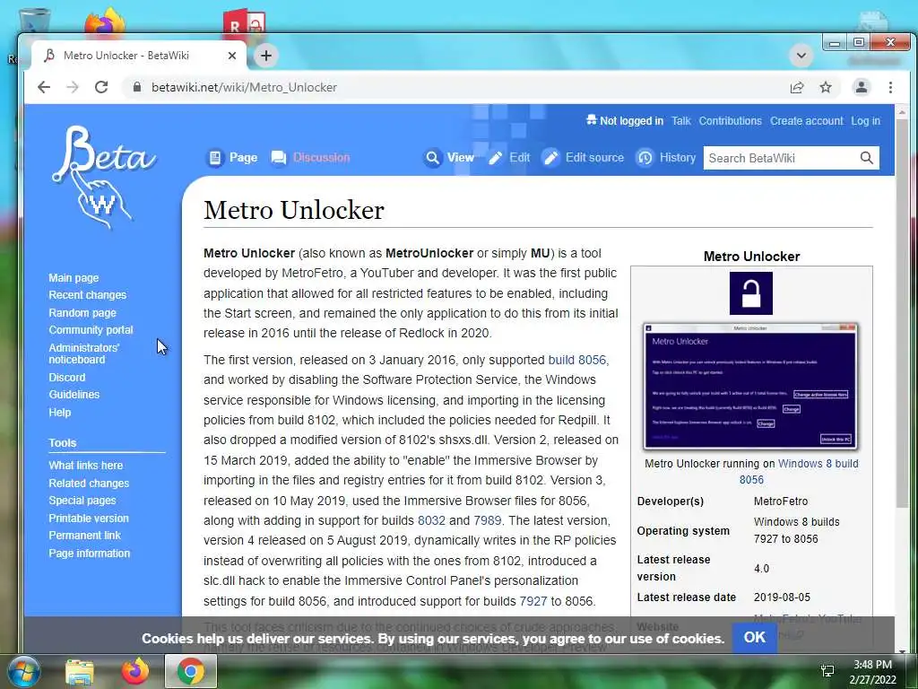Open the History tab
This screenshot has height=689, width=918.
[x=666, y=158]
